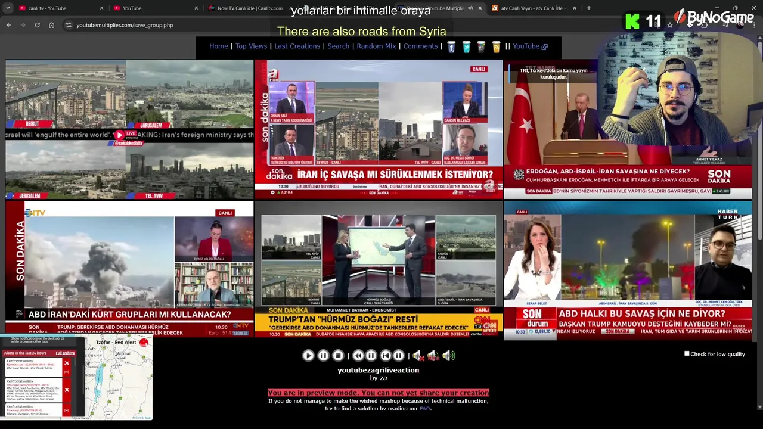Open the Top Views link
The width and height of the screenshot is (763, 429).
[x=251, y=46]
